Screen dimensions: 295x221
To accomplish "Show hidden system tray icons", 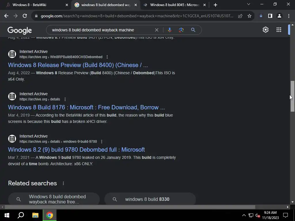I will (x=244, y=215).
